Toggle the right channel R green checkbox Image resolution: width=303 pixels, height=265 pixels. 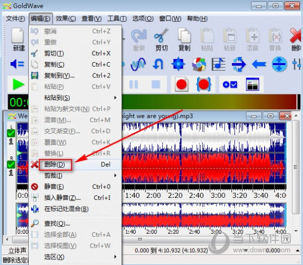[11, 165]
